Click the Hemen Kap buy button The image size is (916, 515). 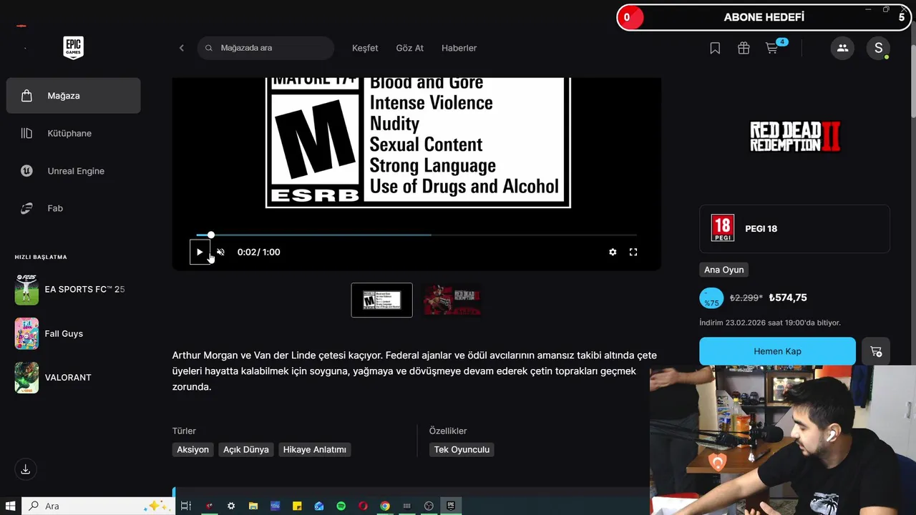tap(777, 351)
